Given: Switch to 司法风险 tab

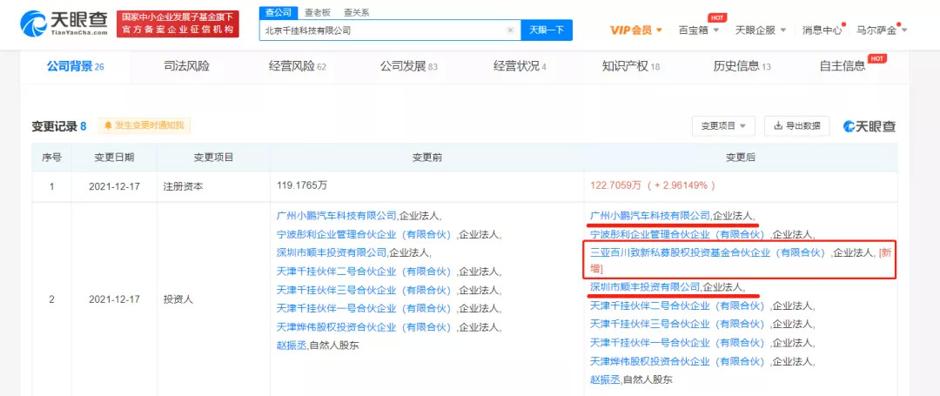Looking at the screenshot, I should 186,66.
